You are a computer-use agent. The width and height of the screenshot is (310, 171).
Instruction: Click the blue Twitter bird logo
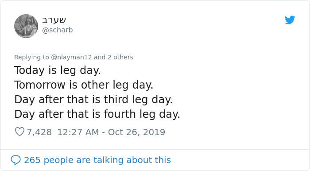coord(290,20)
